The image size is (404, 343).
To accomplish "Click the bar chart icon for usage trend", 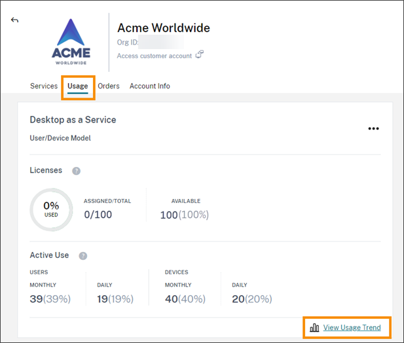I will 315,328.
